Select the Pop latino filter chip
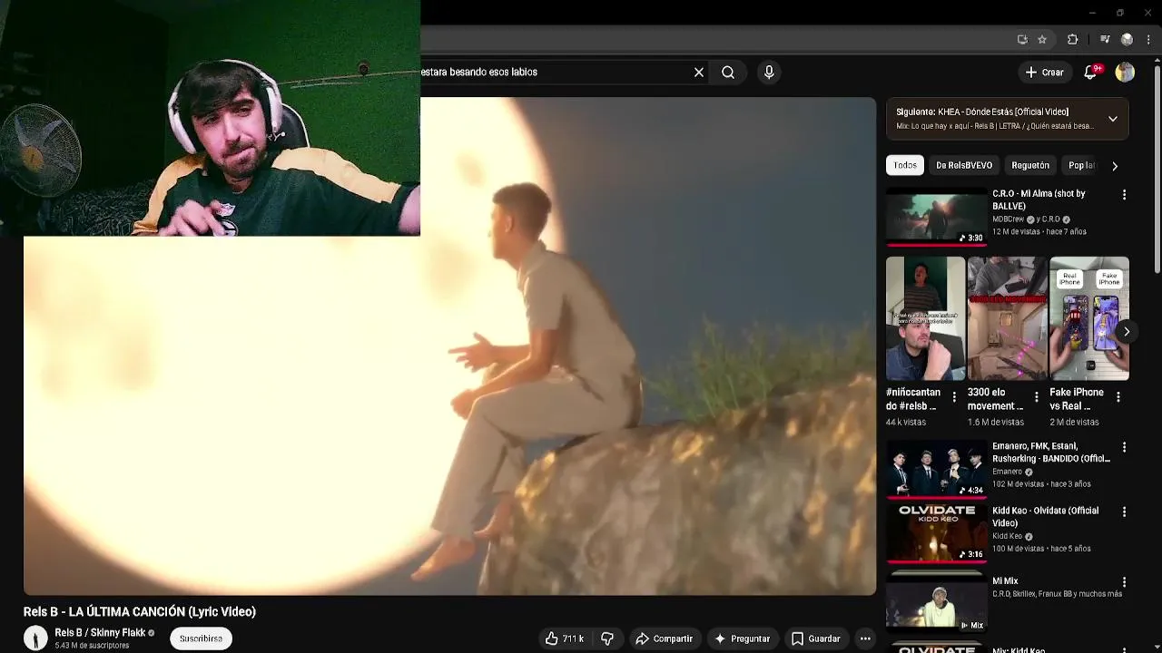Image resolution: width=1162 pixels, height=653 pixels. (1082, 165)
